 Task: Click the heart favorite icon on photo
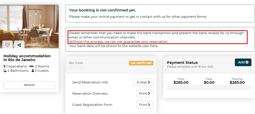7,45
